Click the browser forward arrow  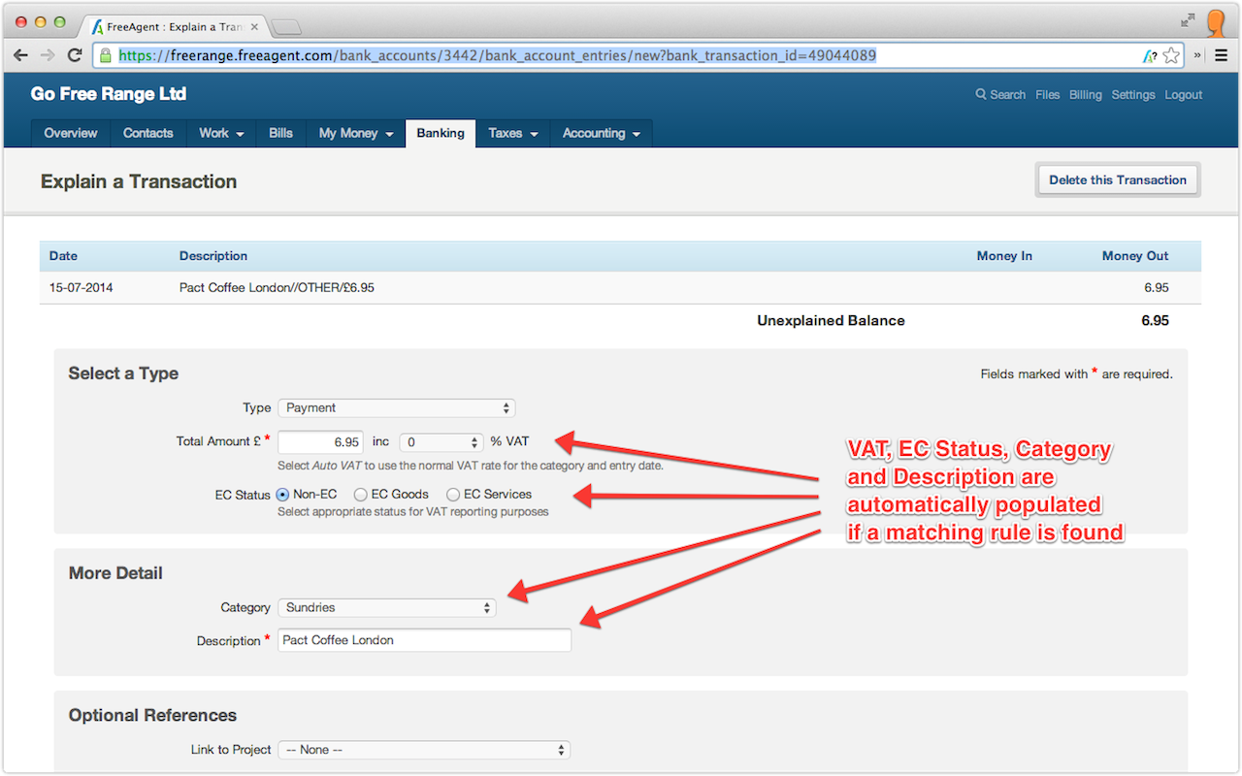pos(48,55)
